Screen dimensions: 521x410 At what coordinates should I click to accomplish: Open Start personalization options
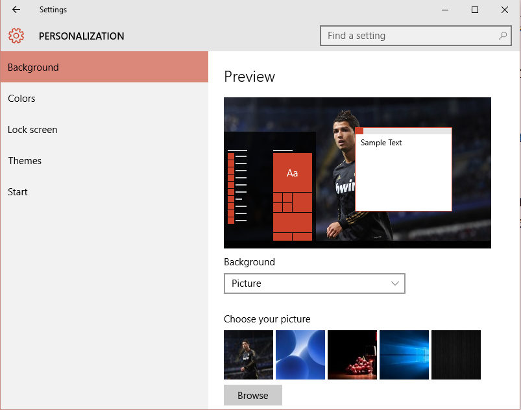tap(18, 191)
